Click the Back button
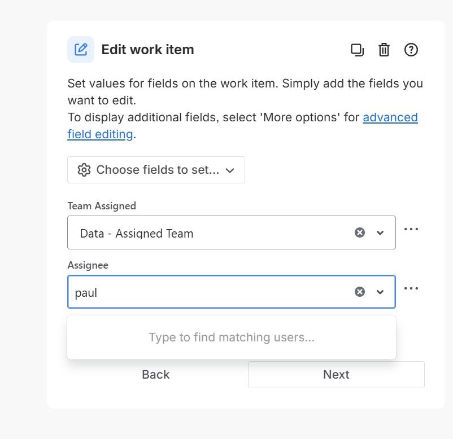 point(156,375)
